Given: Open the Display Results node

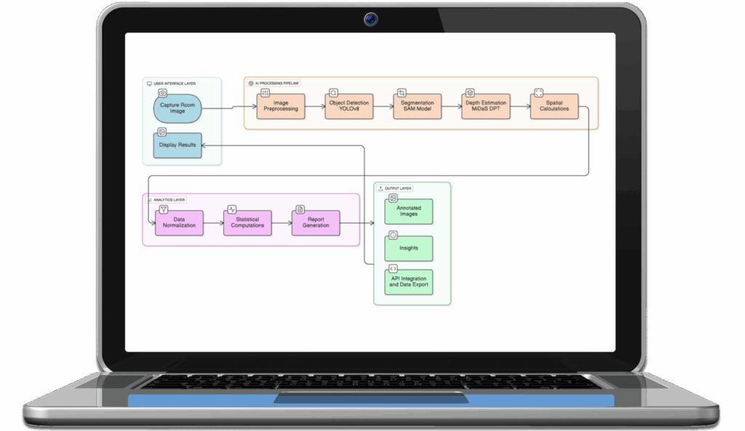Looking at the screenshot, I should click(179, 145).
